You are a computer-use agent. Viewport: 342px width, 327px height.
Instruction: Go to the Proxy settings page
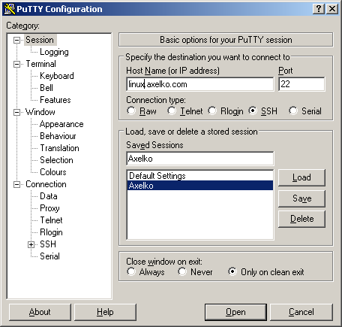coord(49,208)
